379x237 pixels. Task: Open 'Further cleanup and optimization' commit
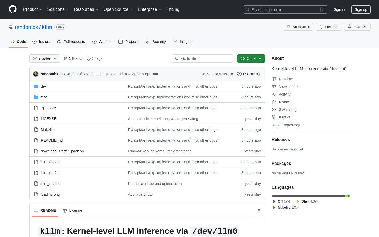tap(155, 184)
